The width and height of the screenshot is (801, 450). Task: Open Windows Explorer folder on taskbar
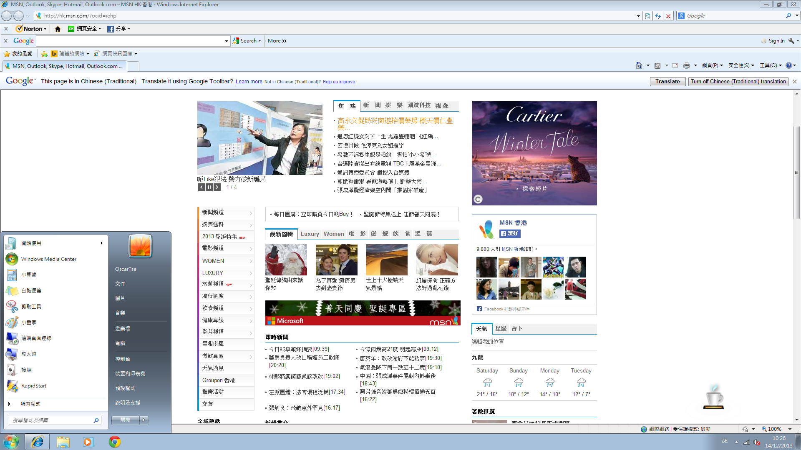[63, 442]
